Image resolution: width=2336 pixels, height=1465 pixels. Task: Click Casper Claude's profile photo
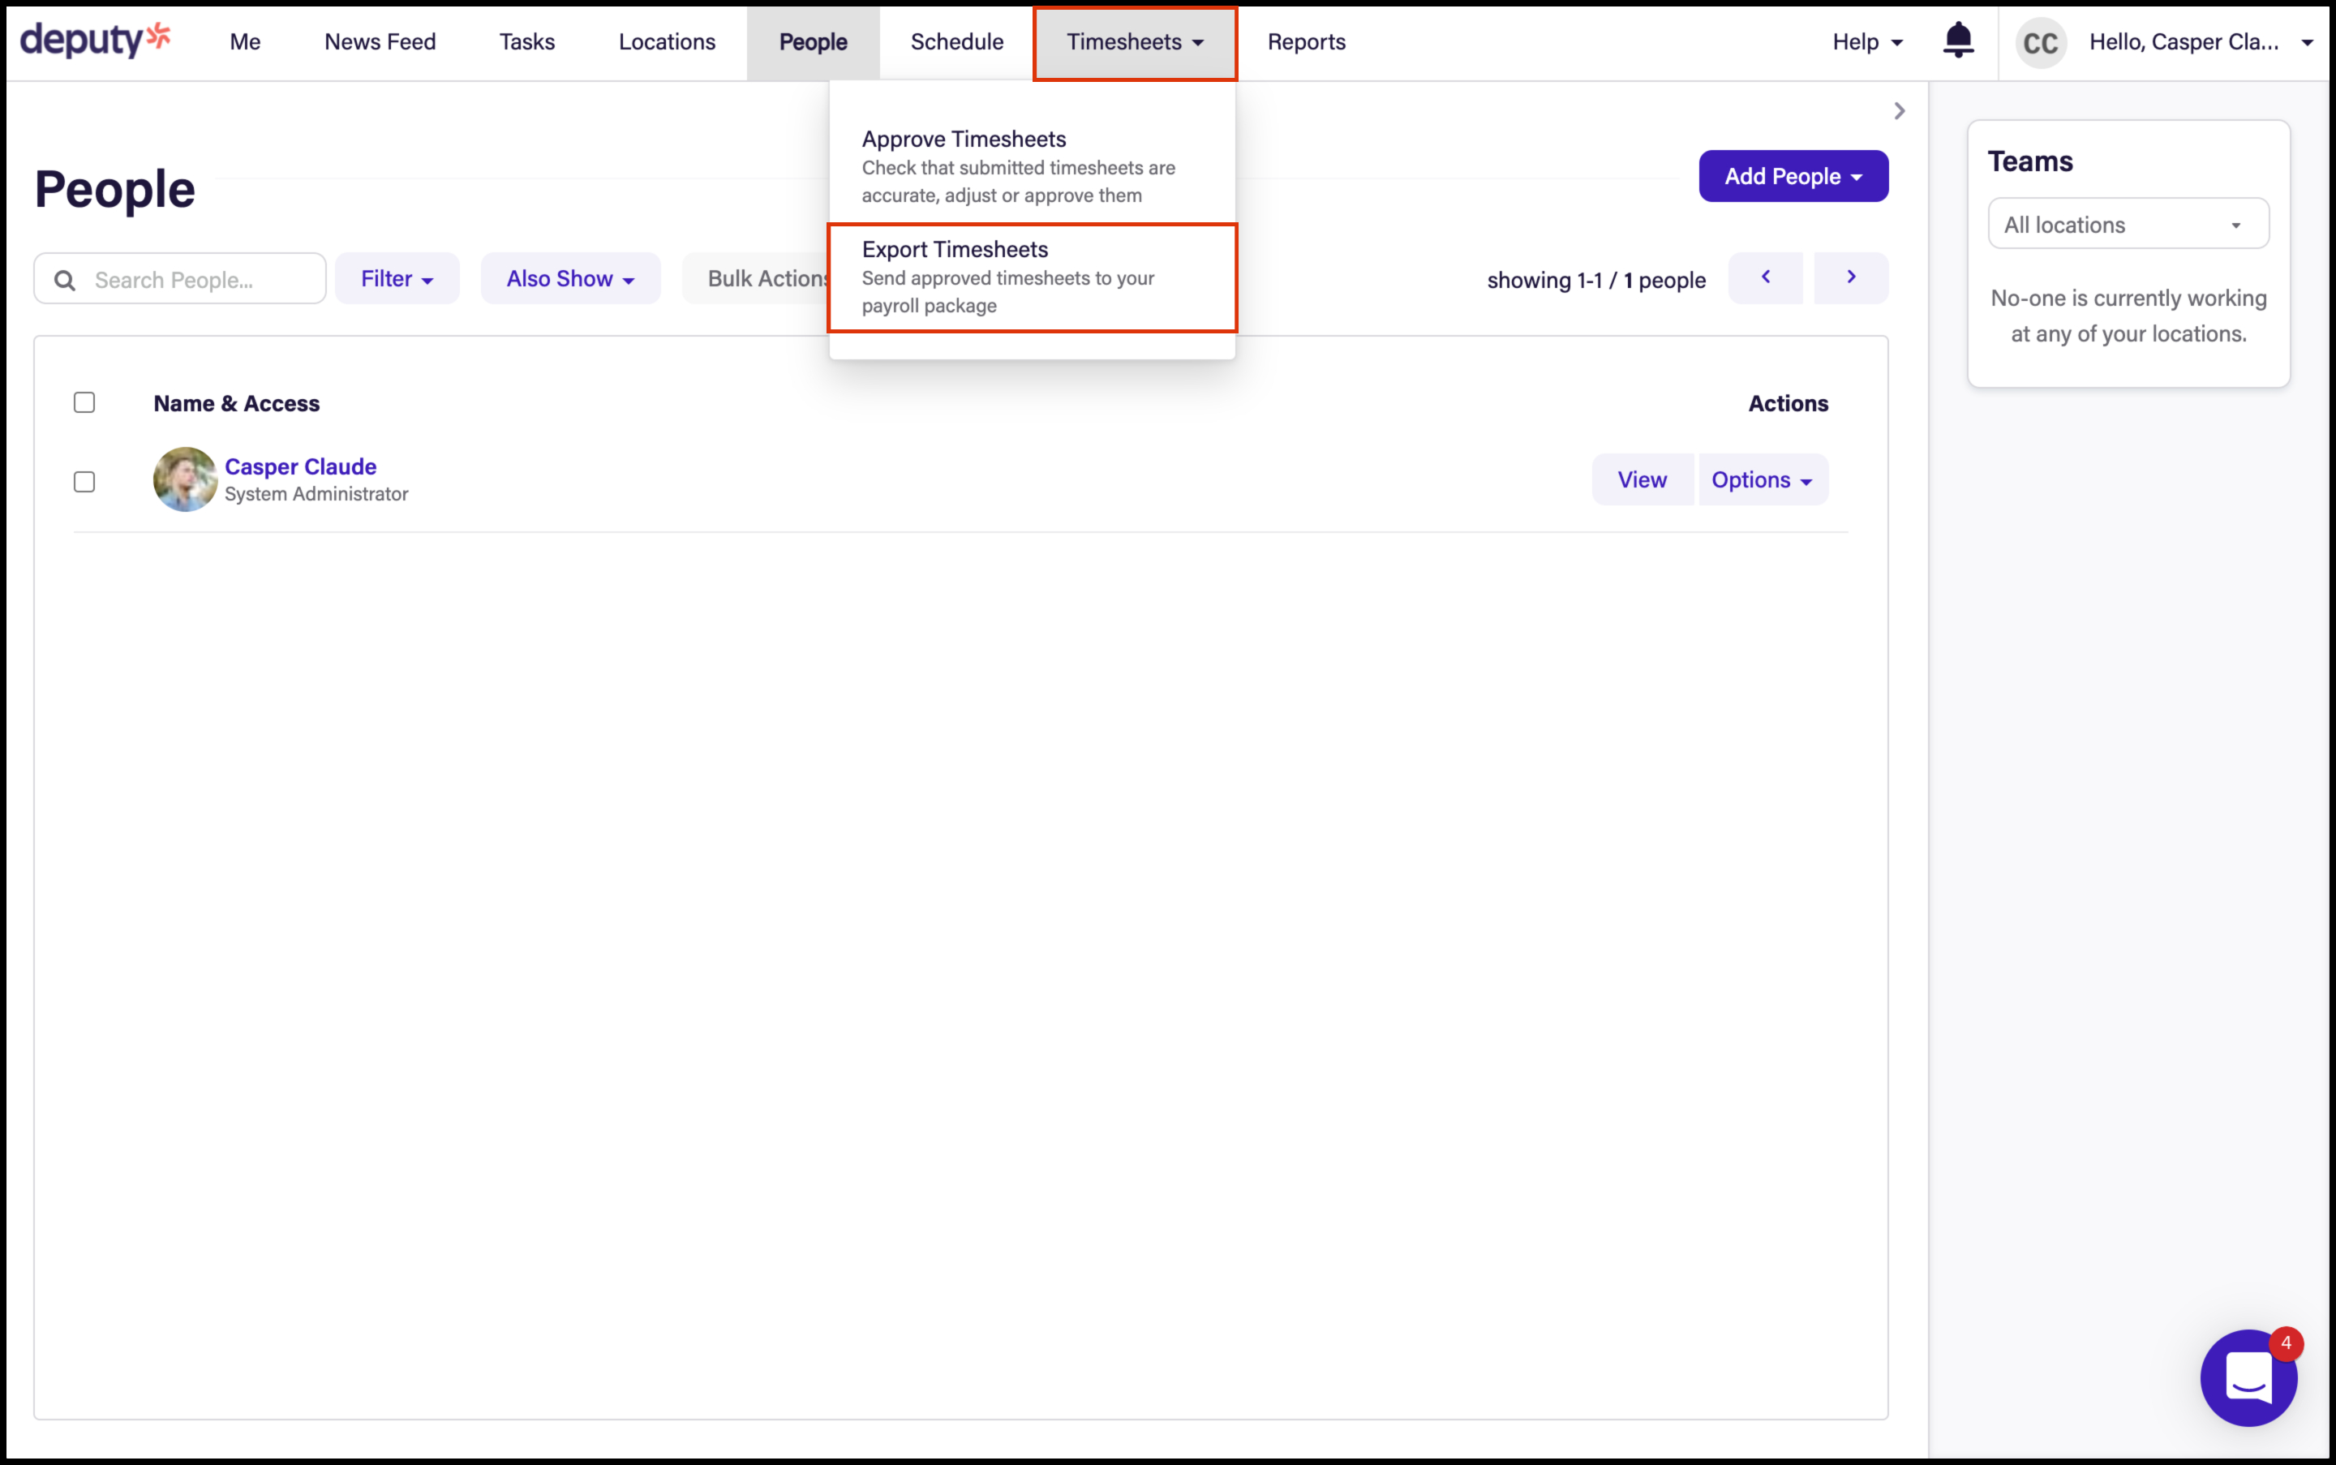184,479
